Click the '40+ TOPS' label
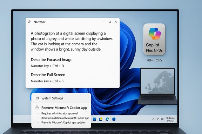The image size is (202, 134). 154,60
